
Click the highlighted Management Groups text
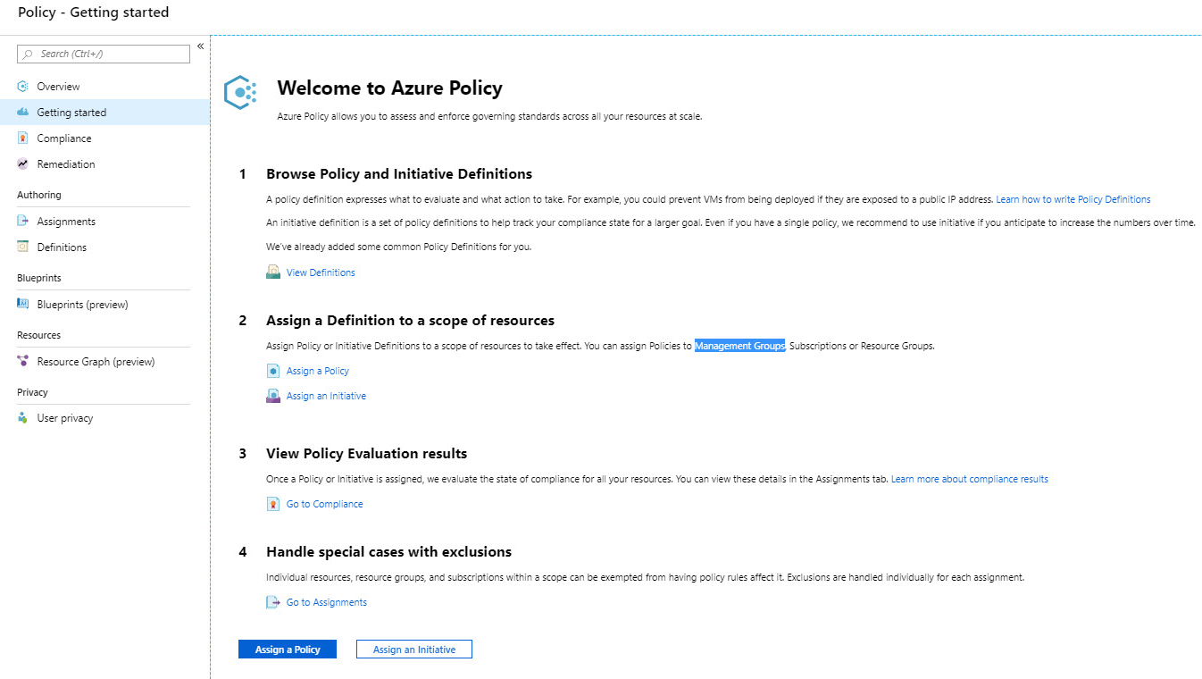pyautogui.click(x=740, y=346)
